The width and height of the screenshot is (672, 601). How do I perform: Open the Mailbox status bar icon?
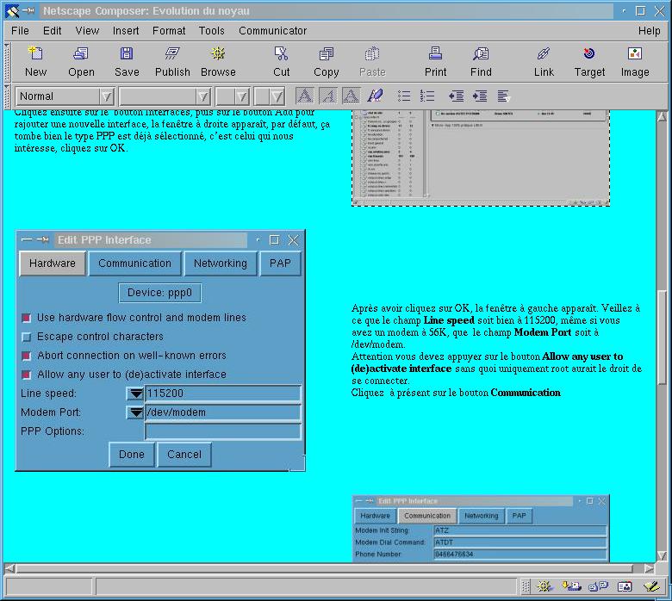pos(571,586)
